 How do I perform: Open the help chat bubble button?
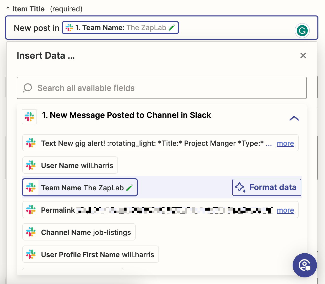[x=304, y=265]
